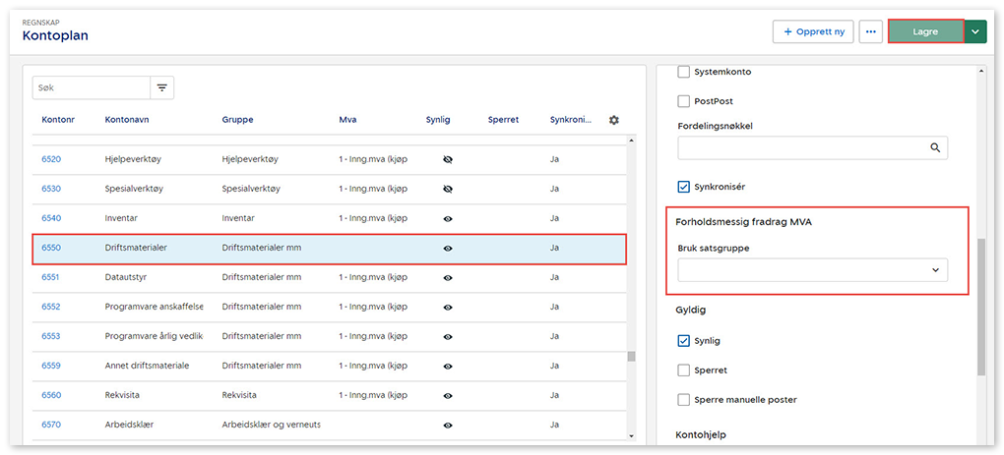This screenshot has height=455, width=1004.
Task: Click the filter icon next to search
Action: click(162, 88)
